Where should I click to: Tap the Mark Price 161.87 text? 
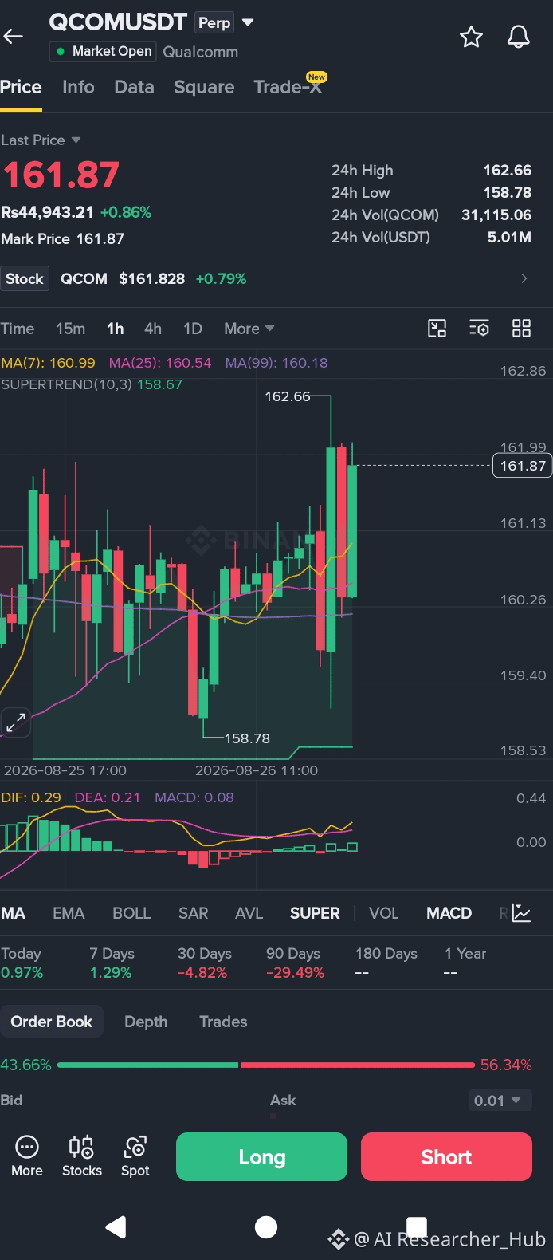coord(62,238)
